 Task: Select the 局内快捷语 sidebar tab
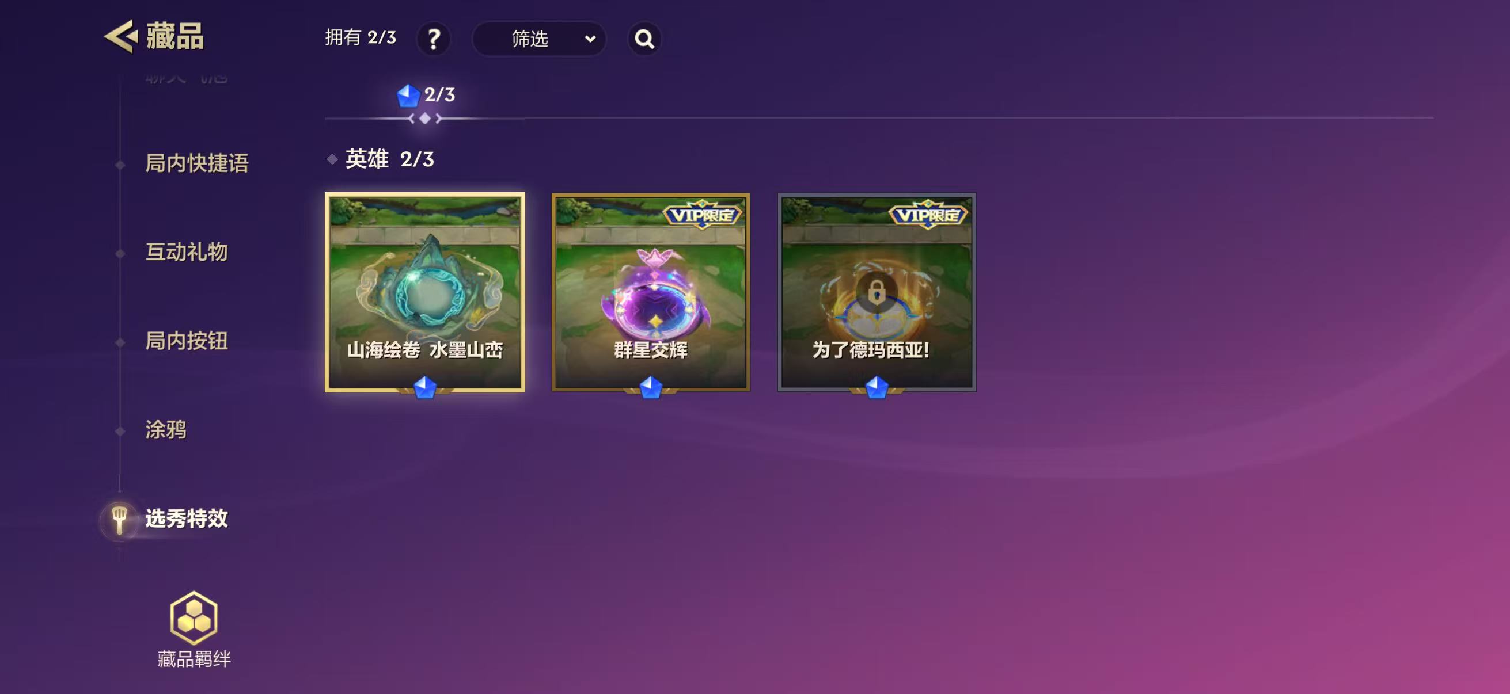(x=197, y=163)
